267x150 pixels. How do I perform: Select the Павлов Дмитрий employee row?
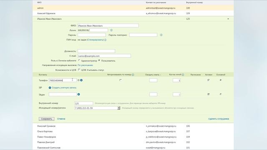(133, 142)
